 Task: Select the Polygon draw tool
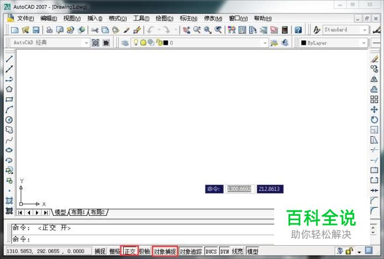[9, 89]
